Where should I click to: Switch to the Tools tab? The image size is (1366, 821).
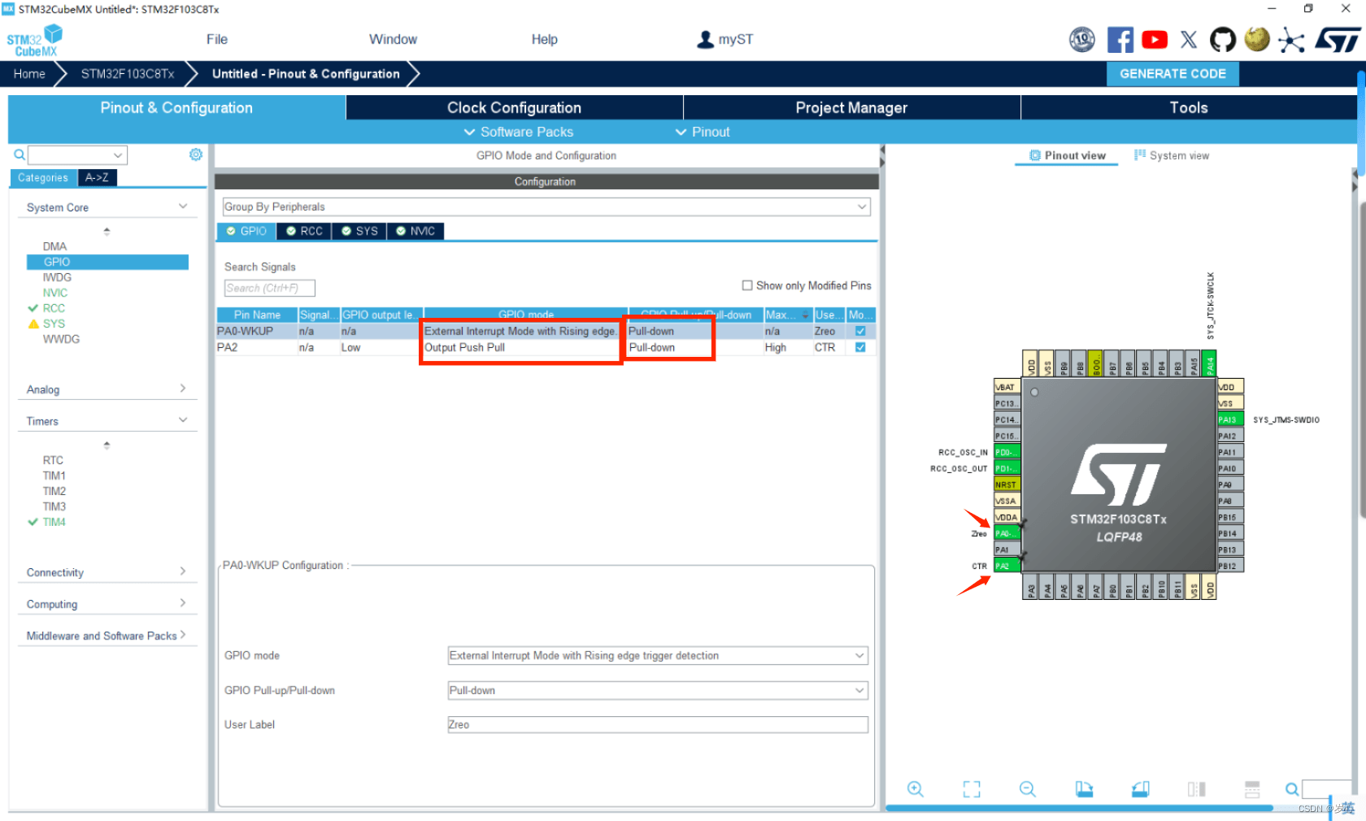pyautogui.click(x=1189, y=107)
